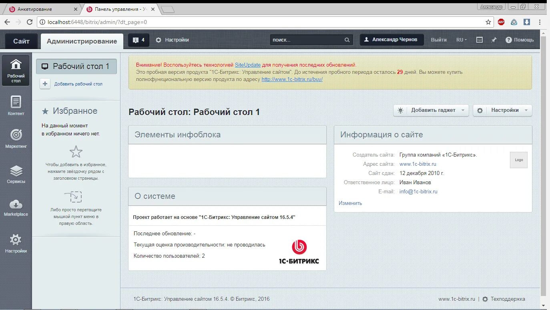This screenshot has width=550, height=310.
Task: Click the Техподдержка gear link in footer
Action: point(504,299)
